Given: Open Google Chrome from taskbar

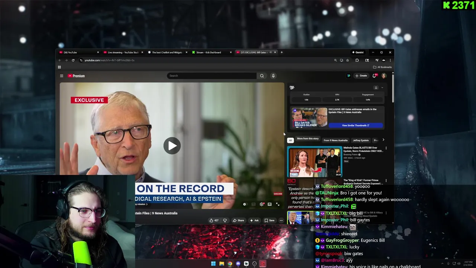Looking at the screenshot, I should tap(230, 264).
